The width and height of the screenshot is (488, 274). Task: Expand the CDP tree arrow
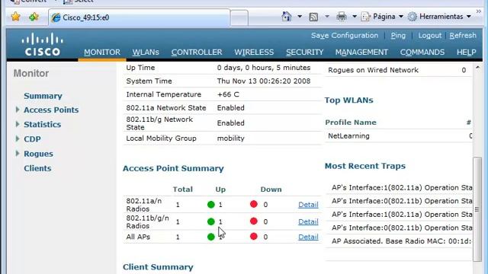click(x=18, y=139)
